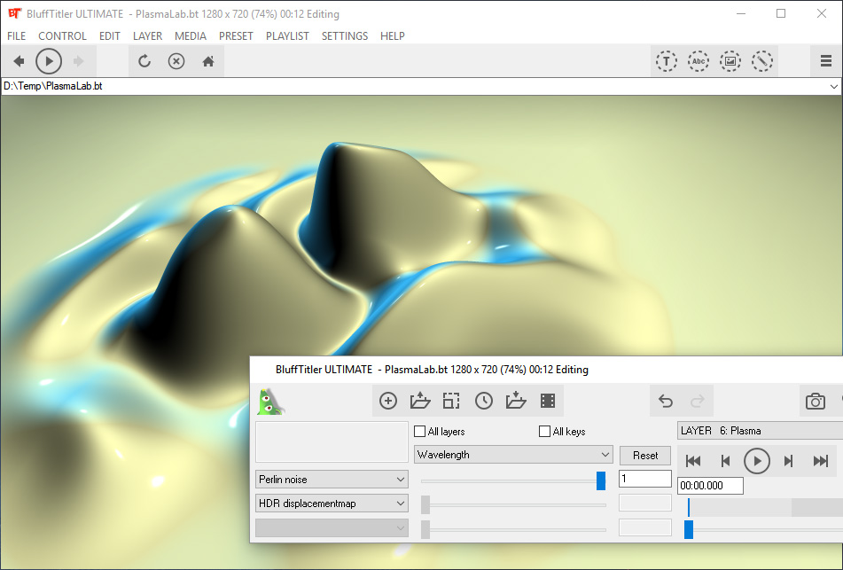Click the play button in tool window
The image size is (843, 570).
[x=757, y=461]
